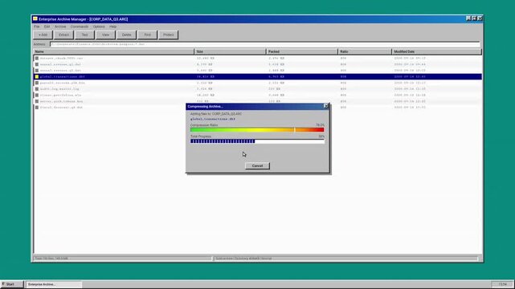Viewport: 515px width, 289px height.
Task: Click the Total Progress bar
Action: point(257,141)
